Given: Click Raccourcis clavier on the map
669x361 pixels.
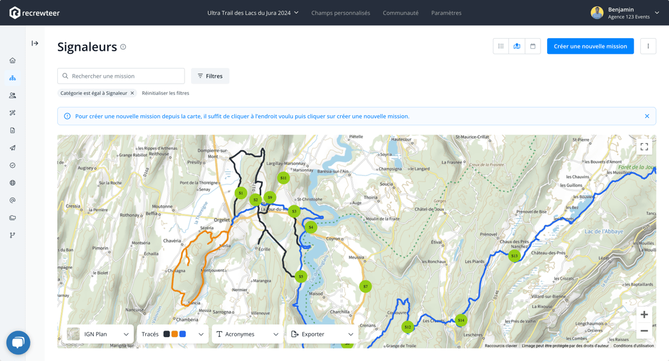Looking at the screenshot, I should [x=501, y=345].
